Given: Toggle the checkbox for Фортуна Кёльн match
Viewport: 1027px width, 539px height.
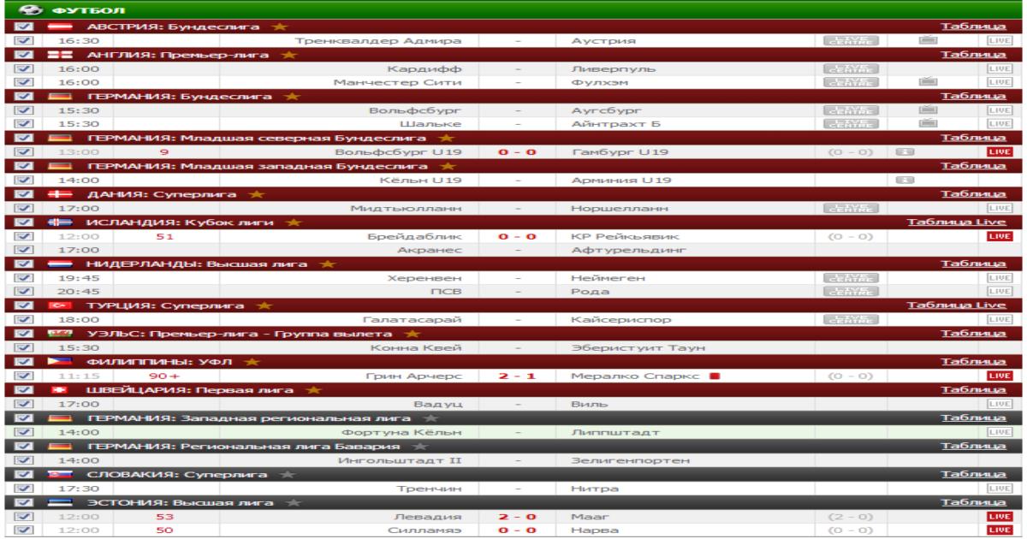Looking at the screenshot, I should pos(23,432).
